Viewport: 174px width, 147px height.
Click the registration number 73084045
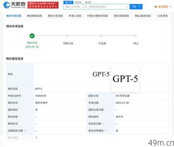(41, 96)
